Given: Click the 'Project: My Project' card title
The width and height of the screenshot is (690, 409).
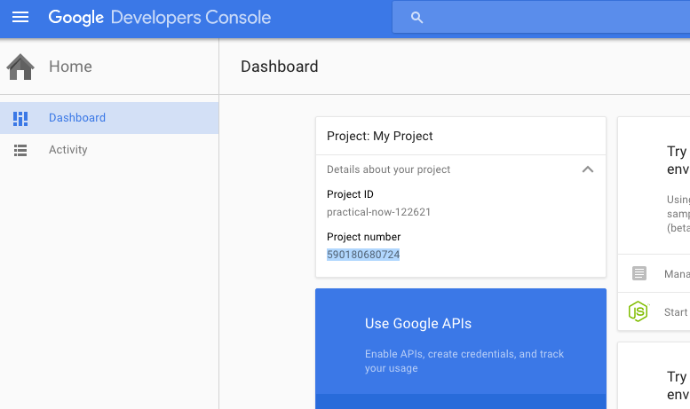Looking at the screenshot, I should click(380, 137).
